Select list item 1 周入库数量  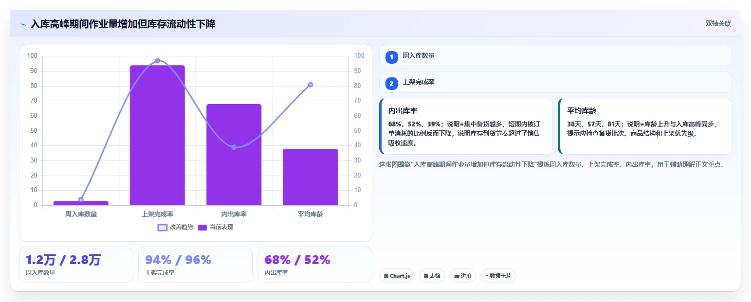(555, 56)
